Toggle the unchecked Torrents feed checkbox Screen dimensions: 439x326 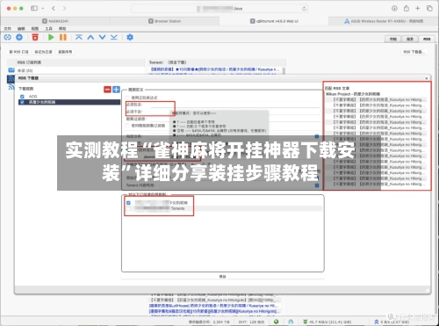point(128,208)
